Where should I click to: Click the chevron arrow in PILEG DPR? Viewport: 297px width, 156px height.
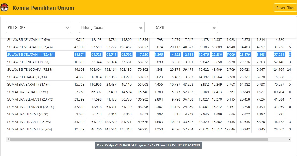tap(67, 27)
